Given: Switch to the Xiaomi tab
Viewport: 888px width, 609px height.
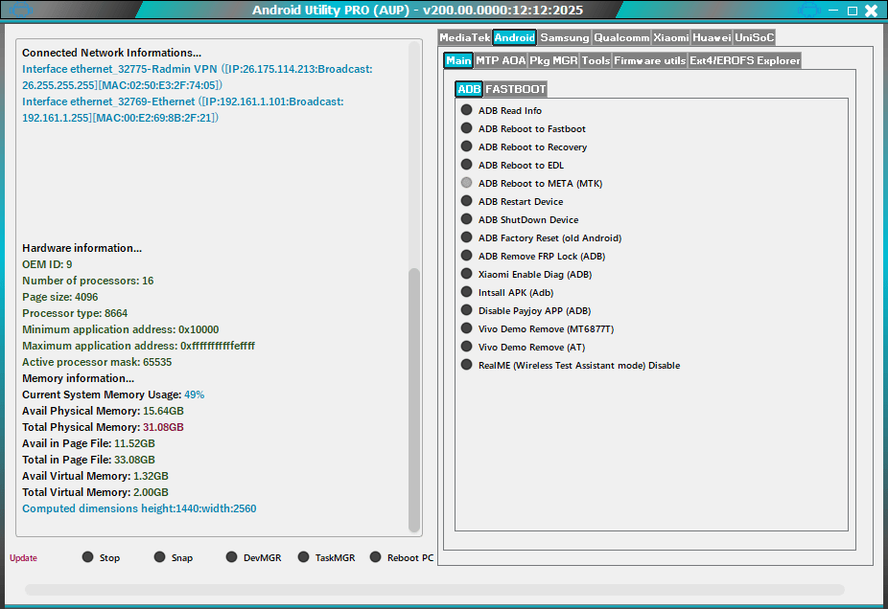Looking at the screenshot, I should coord(671,37).
